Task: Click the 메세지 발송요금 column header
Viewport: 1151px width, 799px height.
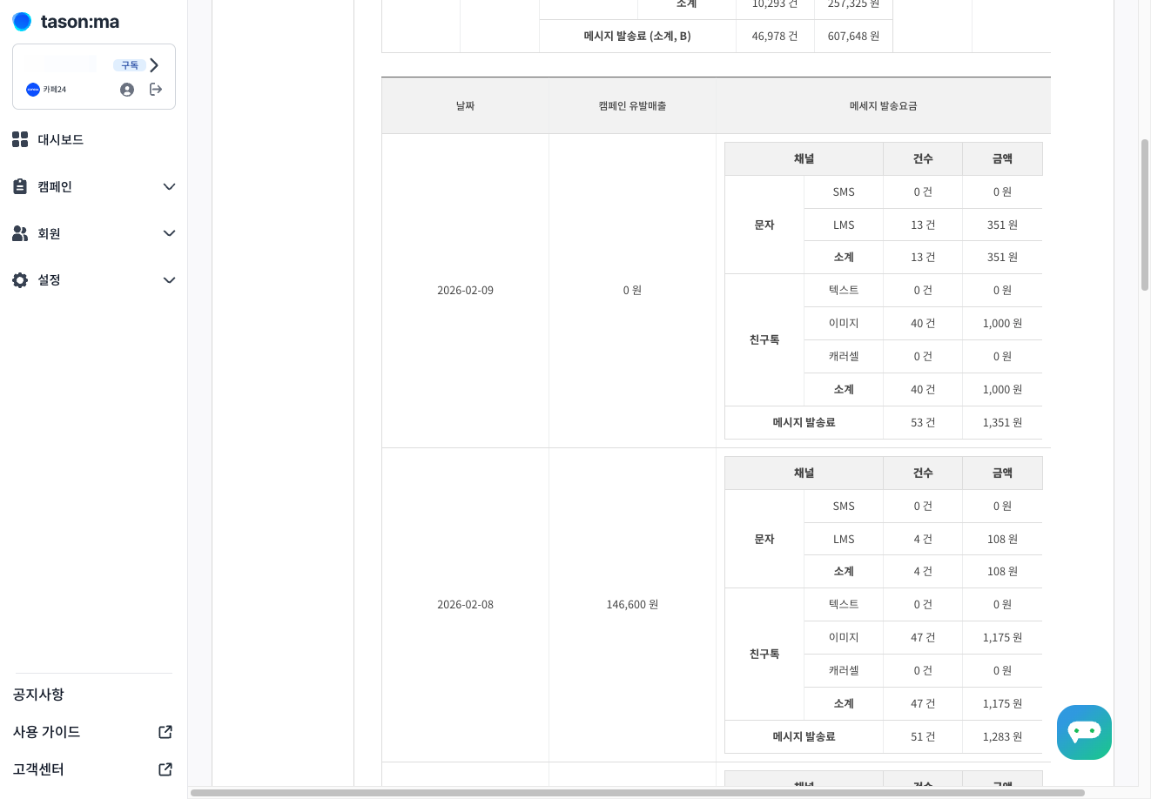Action: pyautogui.click(x=883, y=105)
